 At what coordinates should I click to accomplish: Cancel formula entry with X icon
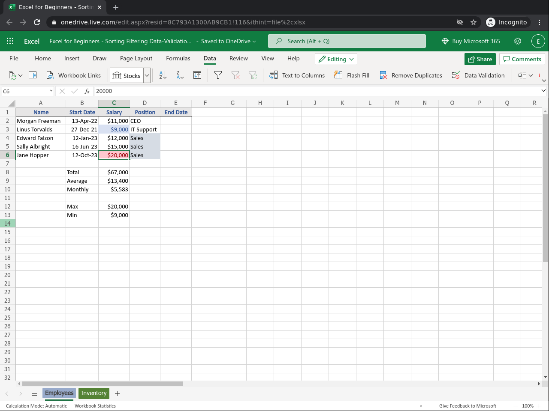tap(62, 91)
